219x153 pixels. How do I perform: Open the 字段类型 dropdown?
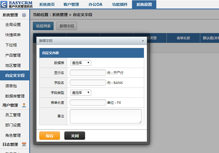(x=81, y=93)
